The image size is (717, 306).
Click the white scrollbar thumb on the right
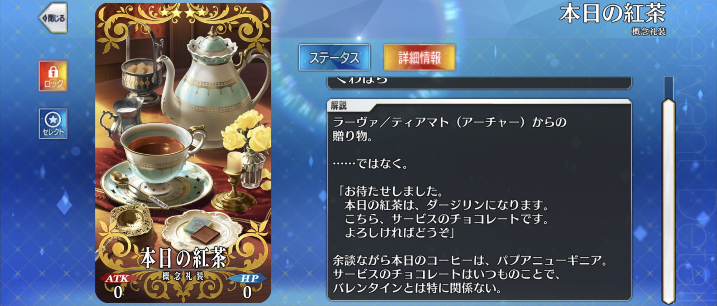tap(668, 202)
